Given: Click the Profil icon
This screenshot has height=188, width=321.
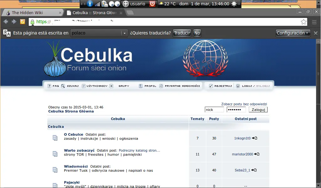Looking at the screenshot, I should (x=141, y=86).
